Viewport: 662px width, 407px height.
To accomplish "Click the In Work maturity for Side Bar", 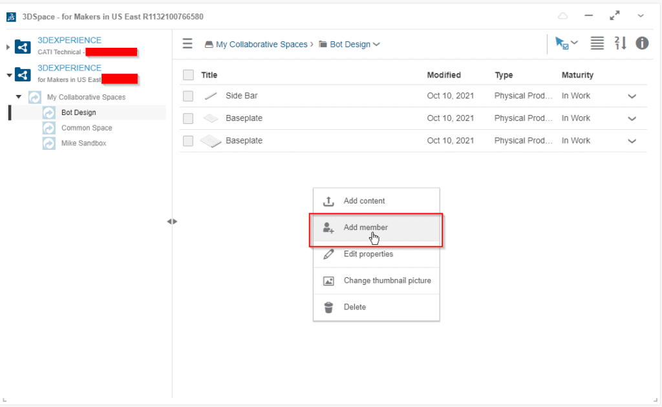I will pyautogui.click(x=576, y=96).
